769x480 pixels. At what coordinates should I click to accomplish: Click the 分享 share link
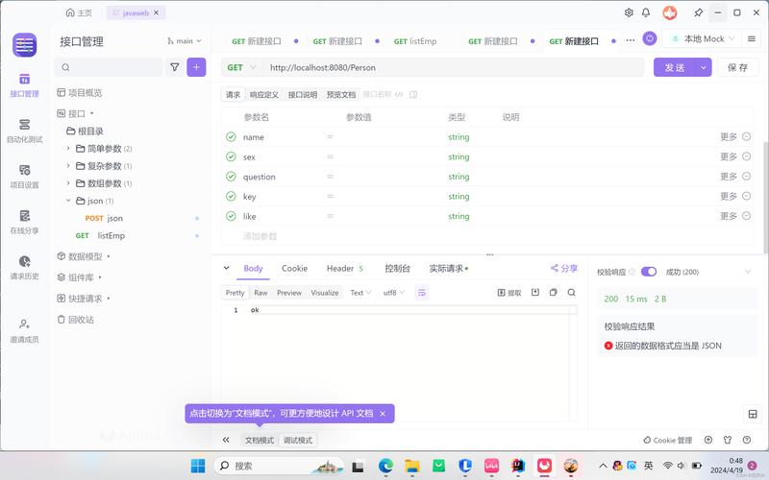[x=564, y=268]
